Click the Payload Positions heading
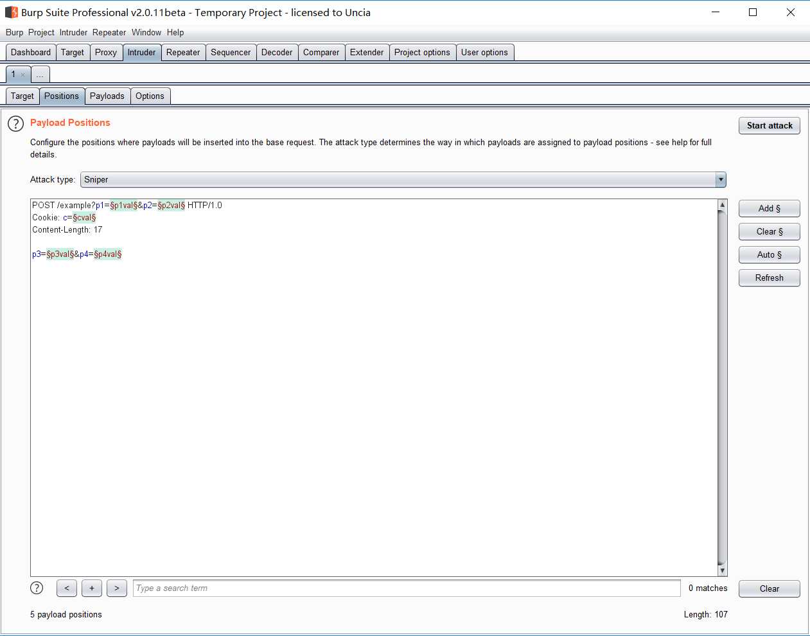Viewport: 810px width, 636px height. 70,123
